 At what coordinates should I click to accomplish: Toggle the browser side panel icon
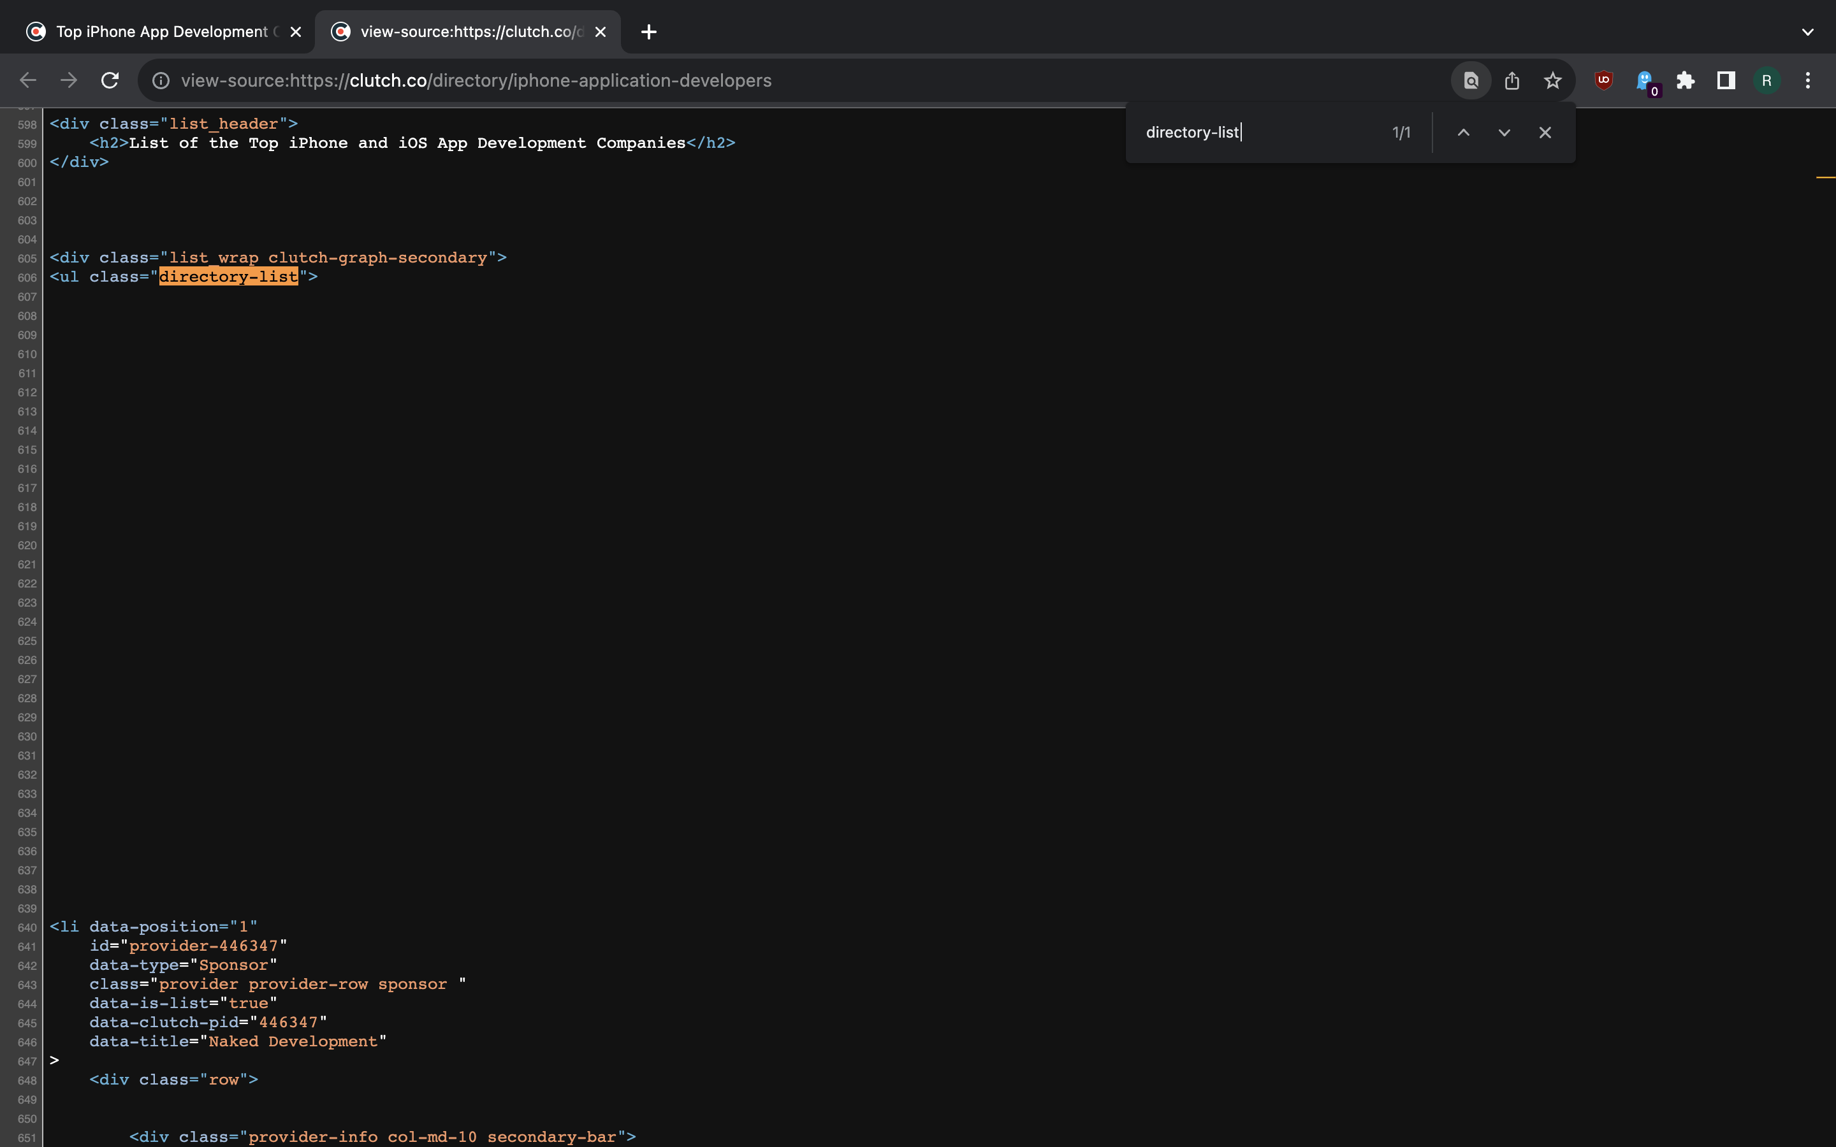(1726, 80)
